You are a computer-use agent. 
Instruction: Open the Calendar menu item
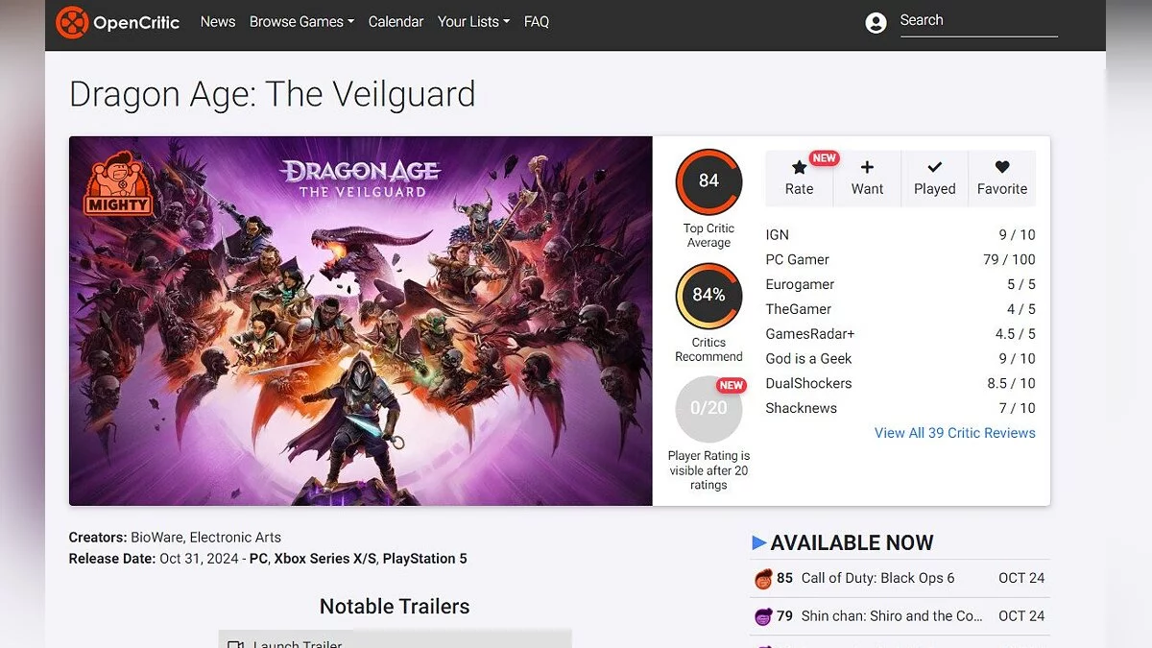396,21
